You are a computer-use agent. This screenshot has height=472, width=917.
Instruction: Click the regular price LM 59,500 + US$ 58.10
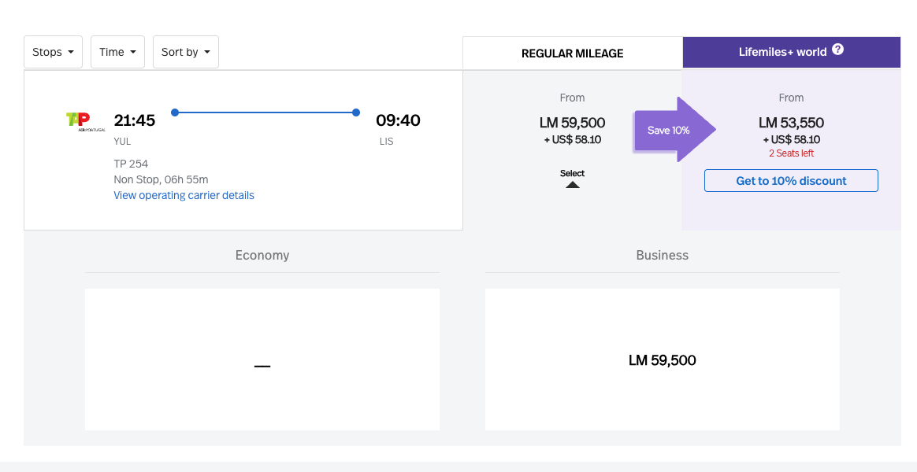[573, 131]
